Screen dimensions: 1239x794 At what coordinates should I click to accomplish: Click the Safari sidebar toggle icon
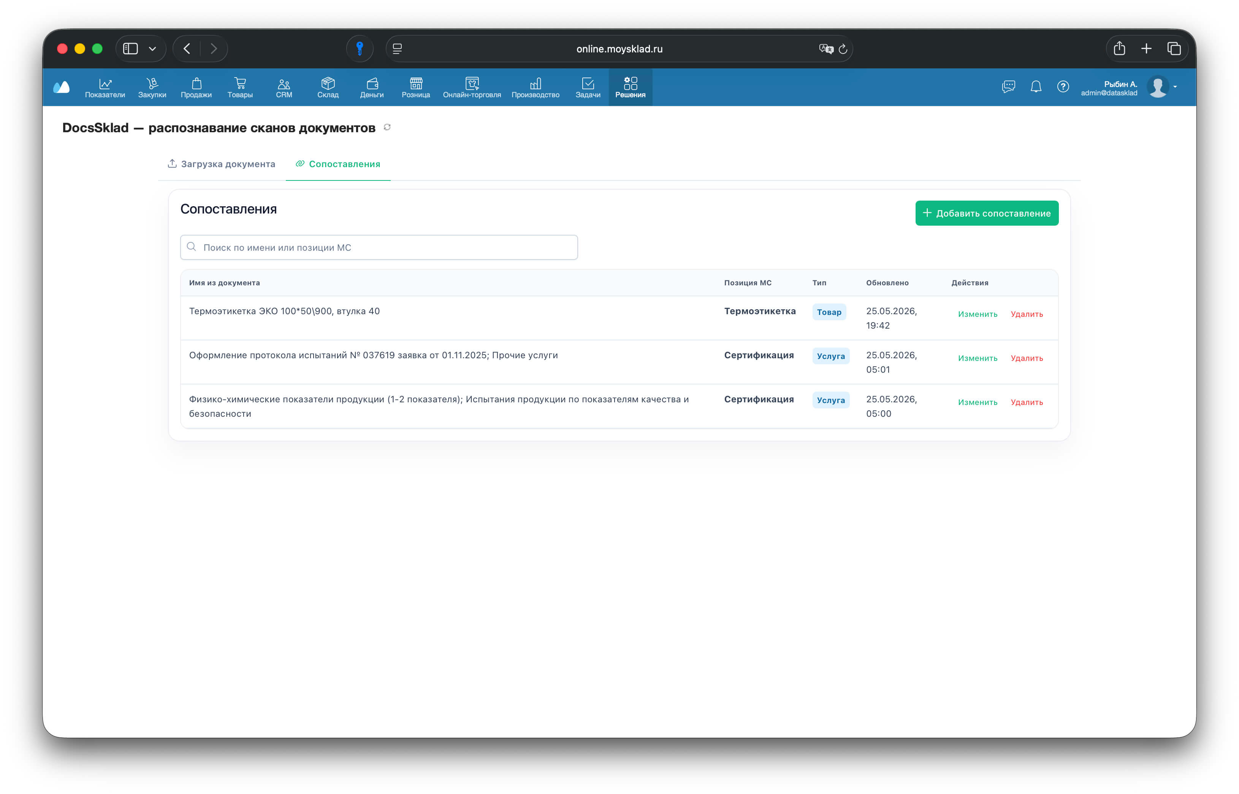pyautogui.click(x=130, y=49)
